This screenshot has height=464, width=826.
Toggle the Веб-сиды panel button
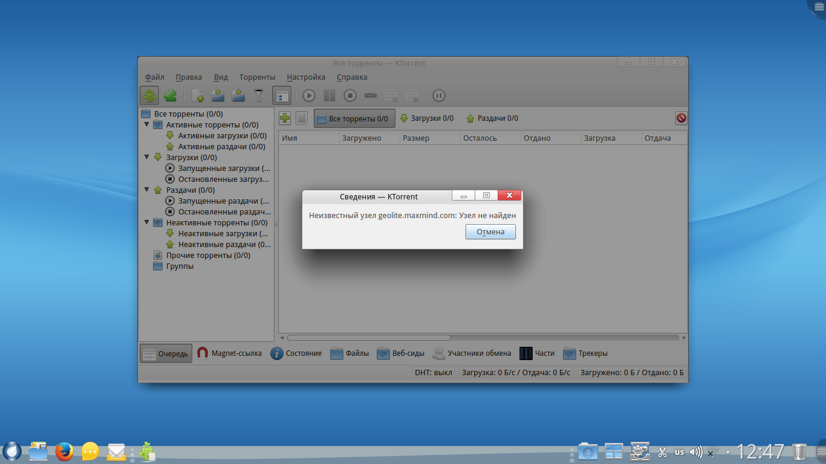pos(400,353)
